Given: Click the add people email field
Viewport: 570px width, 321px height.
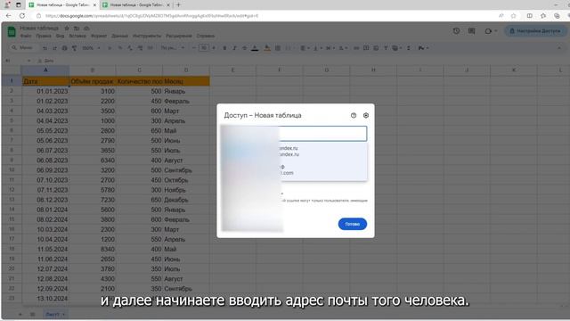Looking at the screenshot, I should (322, 134).
